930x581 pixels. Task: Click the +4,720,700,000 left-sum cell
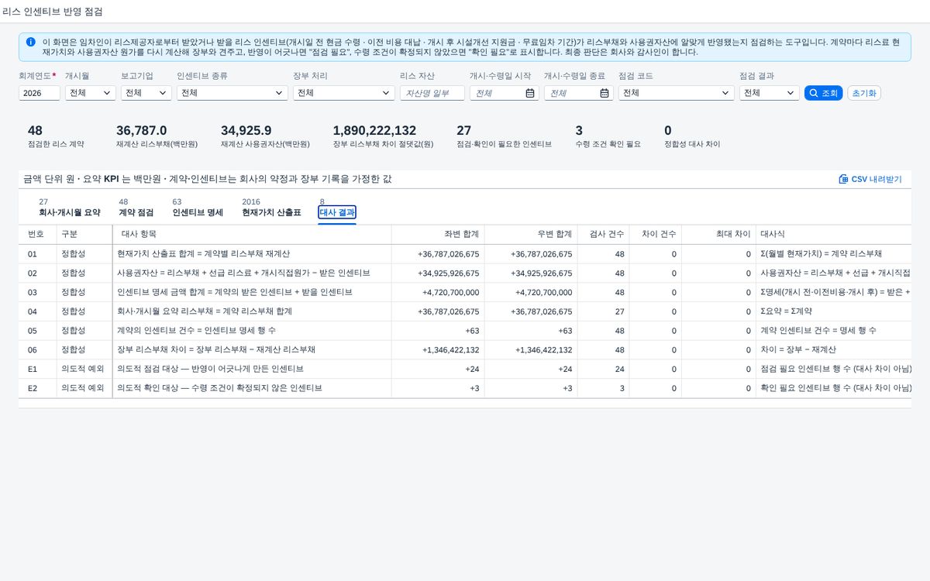coord(438,292)
